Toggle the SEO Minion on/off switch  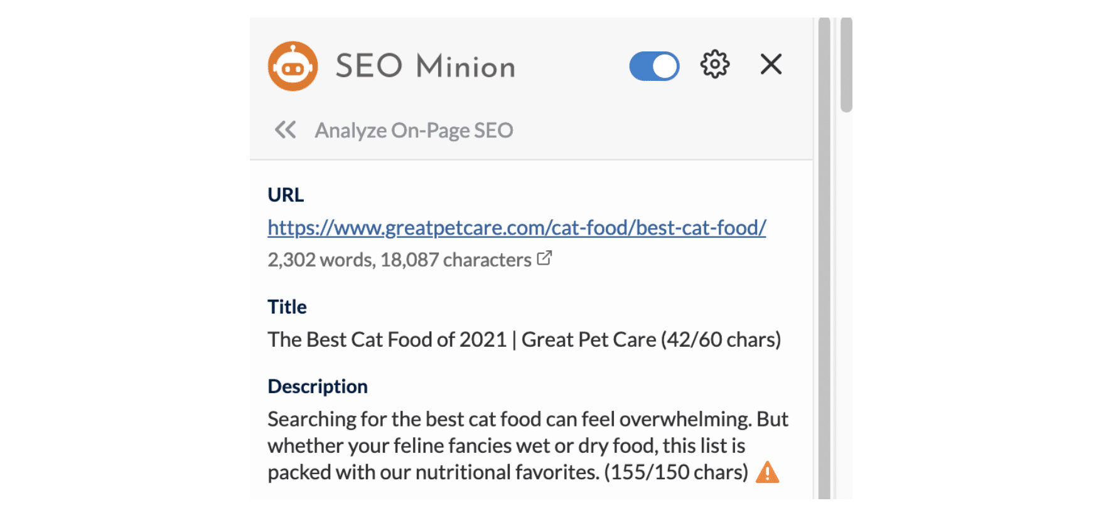(x=654, y=66)
